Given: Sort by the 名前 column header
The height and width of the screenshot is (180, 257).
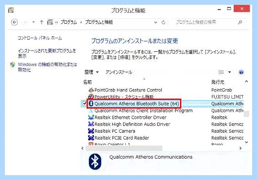Looking at the screenshot, I should pos(87,82).
